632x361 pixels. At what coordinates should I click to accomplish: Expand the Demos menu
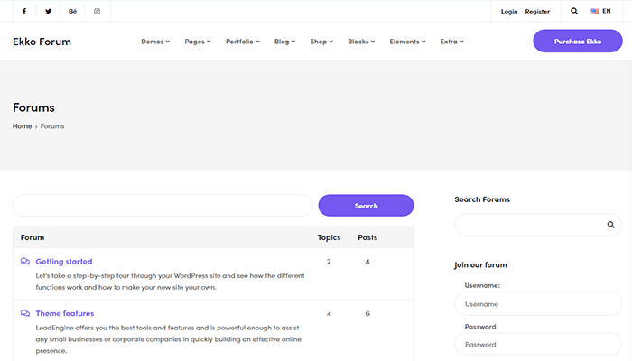coord(155,42)
